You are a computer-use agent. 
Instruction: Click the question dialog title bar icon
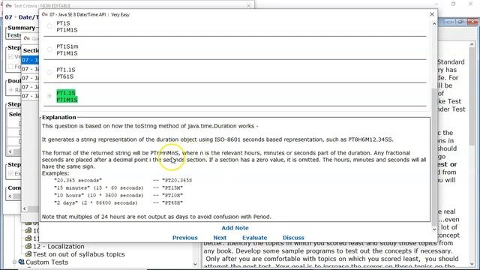(x=45, y=14)
